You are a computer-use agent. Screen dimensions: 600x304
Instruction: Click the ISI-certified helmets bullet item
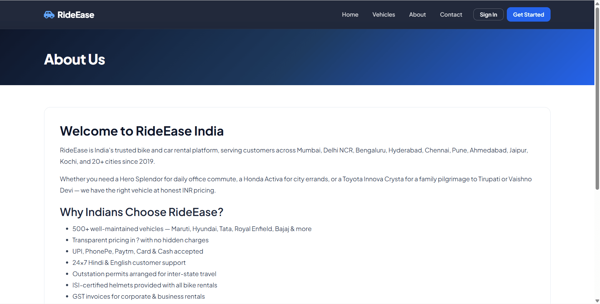(x=145, y=285)
